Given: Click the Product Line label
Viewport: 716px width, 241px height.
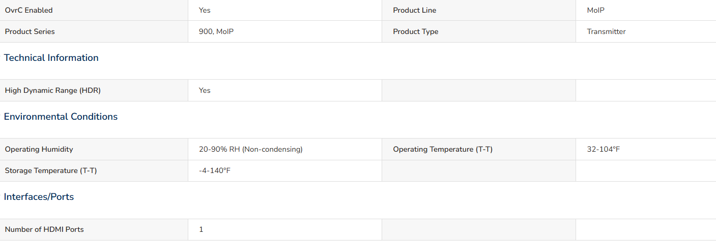Looking at the screenshot, I should coord(414,10).
